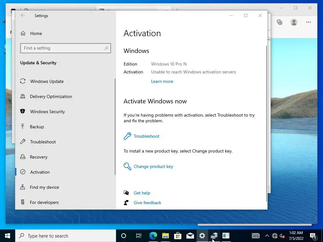
Task: Open the Edge three-dot menu
Action: pyautogui.click(x=308, y=22)
